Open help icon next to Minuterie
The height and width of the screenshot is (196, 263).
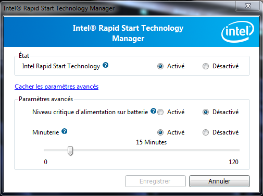pos(65,131)
